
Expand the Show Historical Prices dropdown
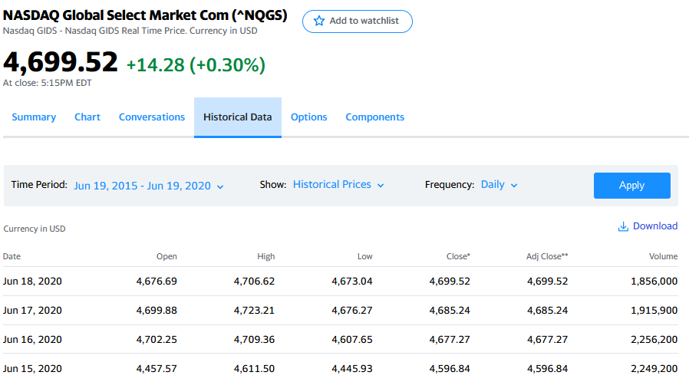click(338, 185)
